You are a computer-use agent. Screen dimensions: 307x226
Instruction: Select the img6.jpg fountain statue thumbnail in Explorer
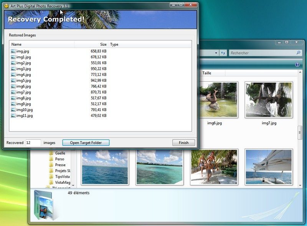coord(218,100)
